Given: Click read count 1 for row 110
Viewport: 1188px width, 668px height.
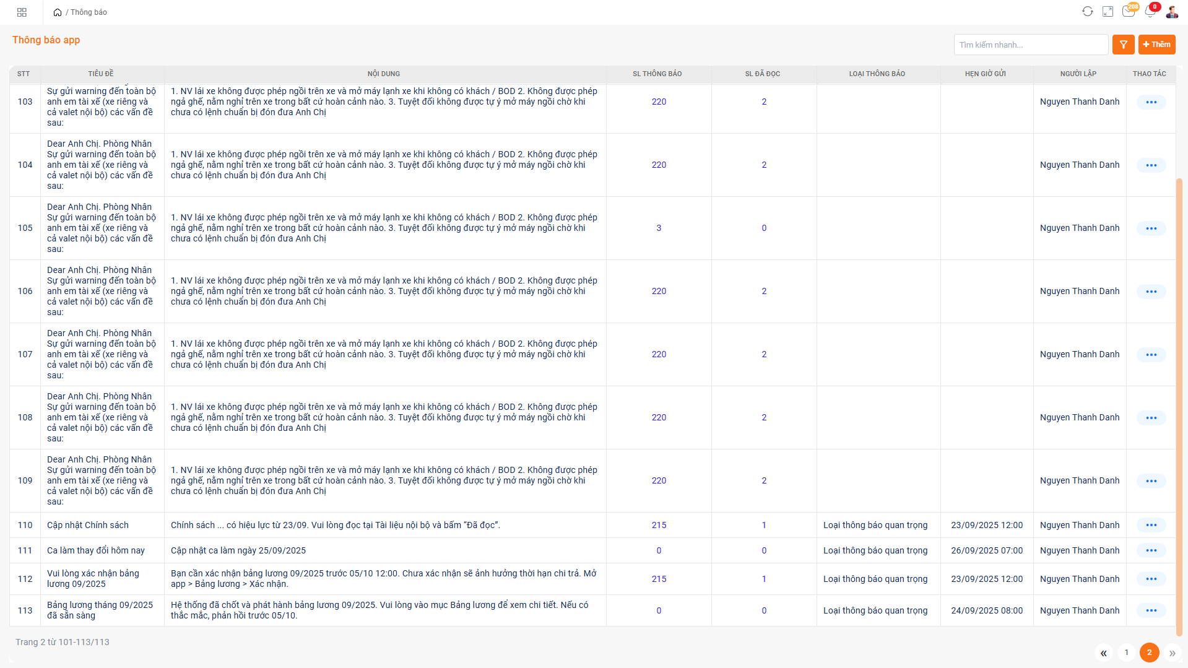Looking at the screenshot, I should (x=764, y=525).
